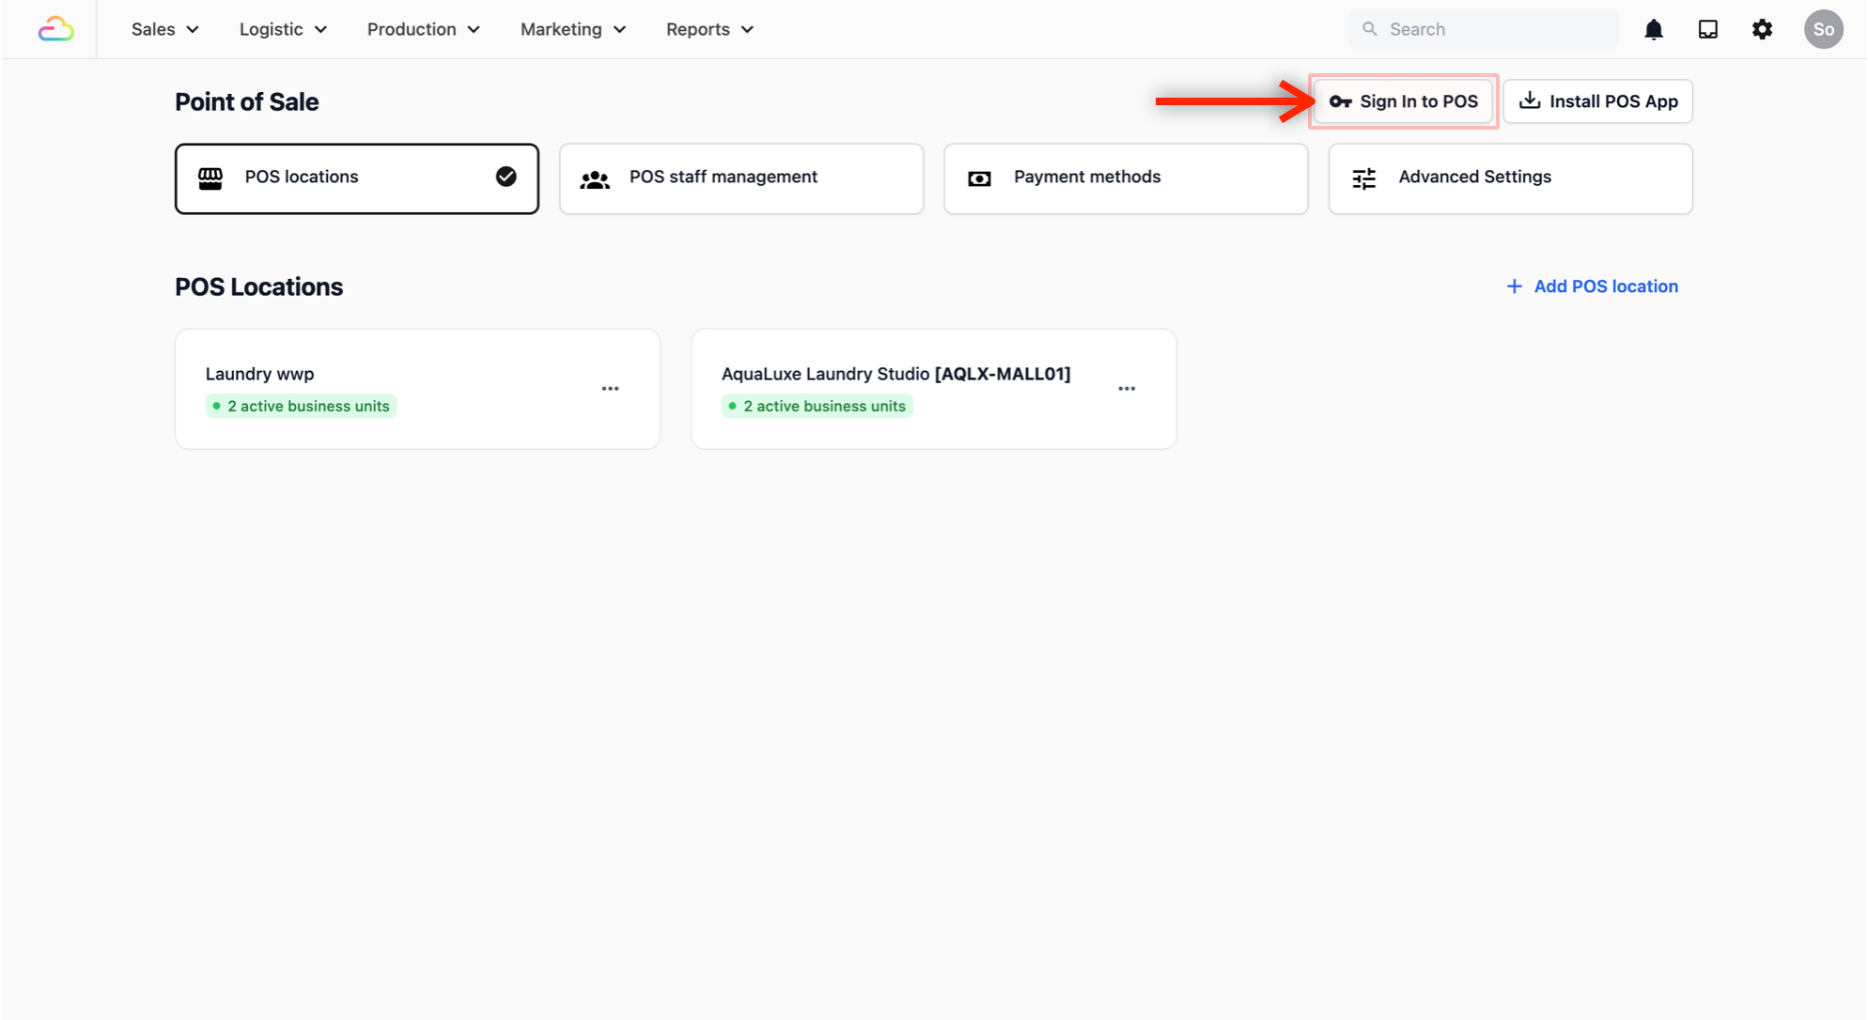
Task: Expand the Logistic dropdown menu
Action: click(283, 29)
